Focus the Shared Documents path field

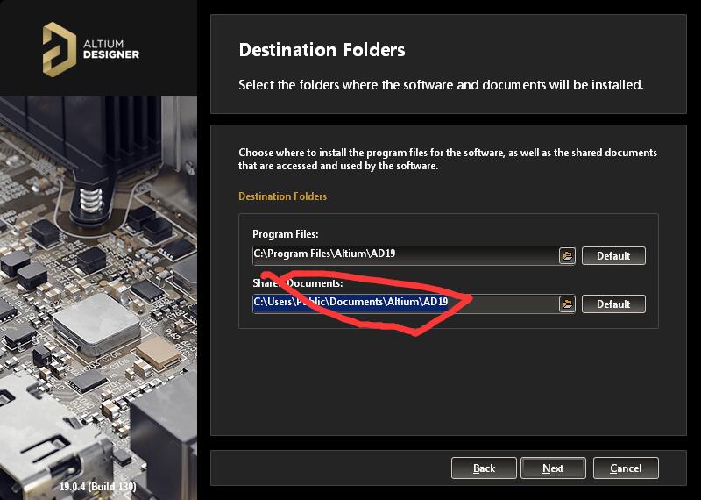(405, 304)
